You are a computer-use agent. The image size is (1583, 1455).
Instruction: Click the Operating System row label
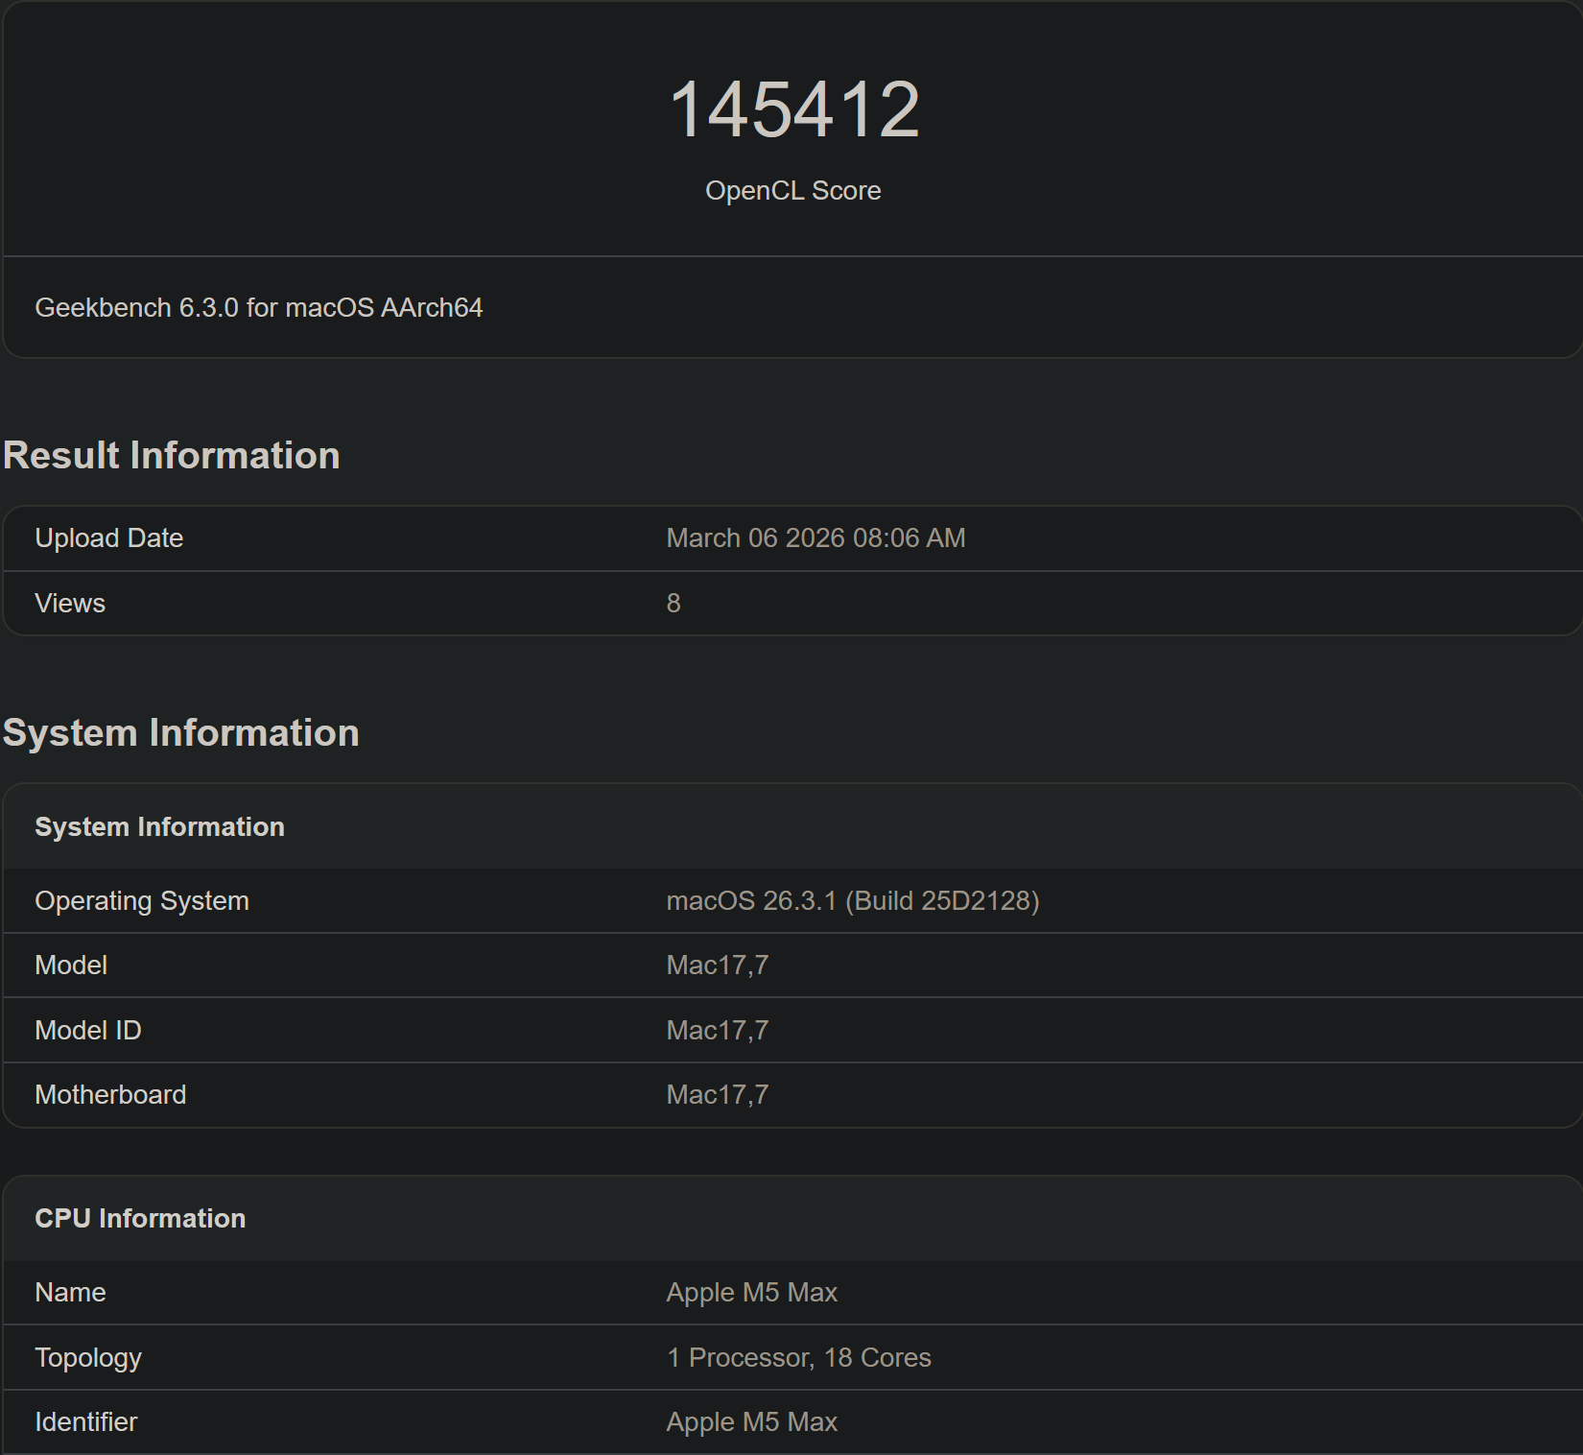tap(142, 901)
